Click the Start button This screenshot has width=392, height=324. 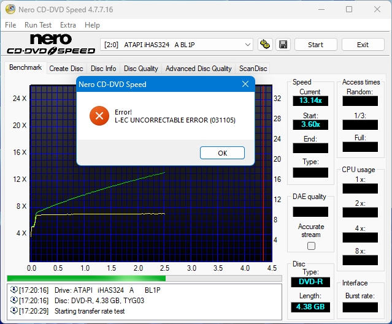[x=316, y=45]
